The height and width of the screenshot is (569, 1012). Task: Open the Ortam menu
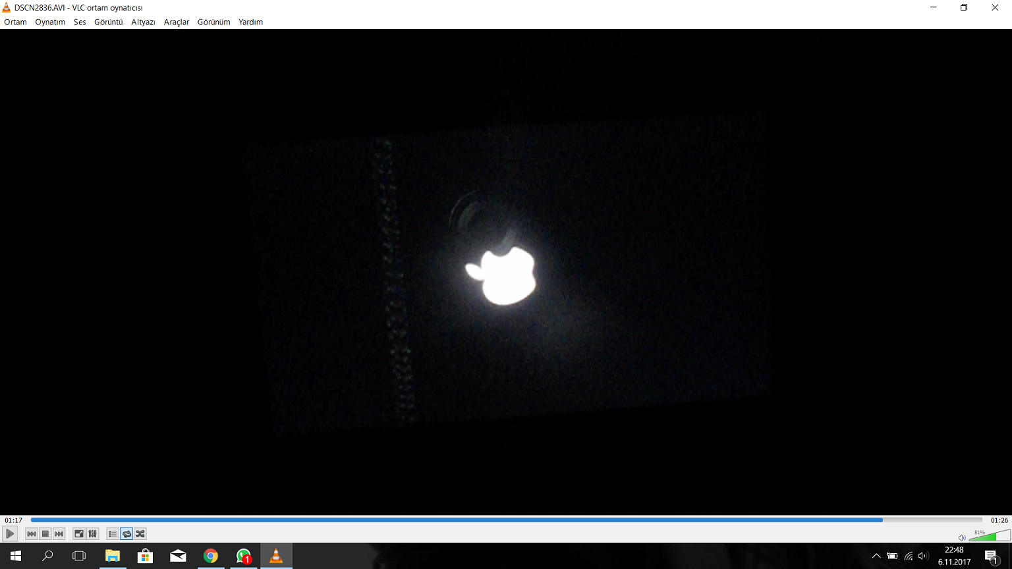15,22
